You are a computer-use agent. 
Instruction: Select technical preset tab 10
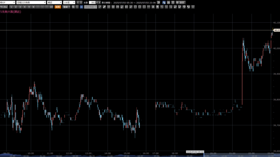[x=51, y=7]
